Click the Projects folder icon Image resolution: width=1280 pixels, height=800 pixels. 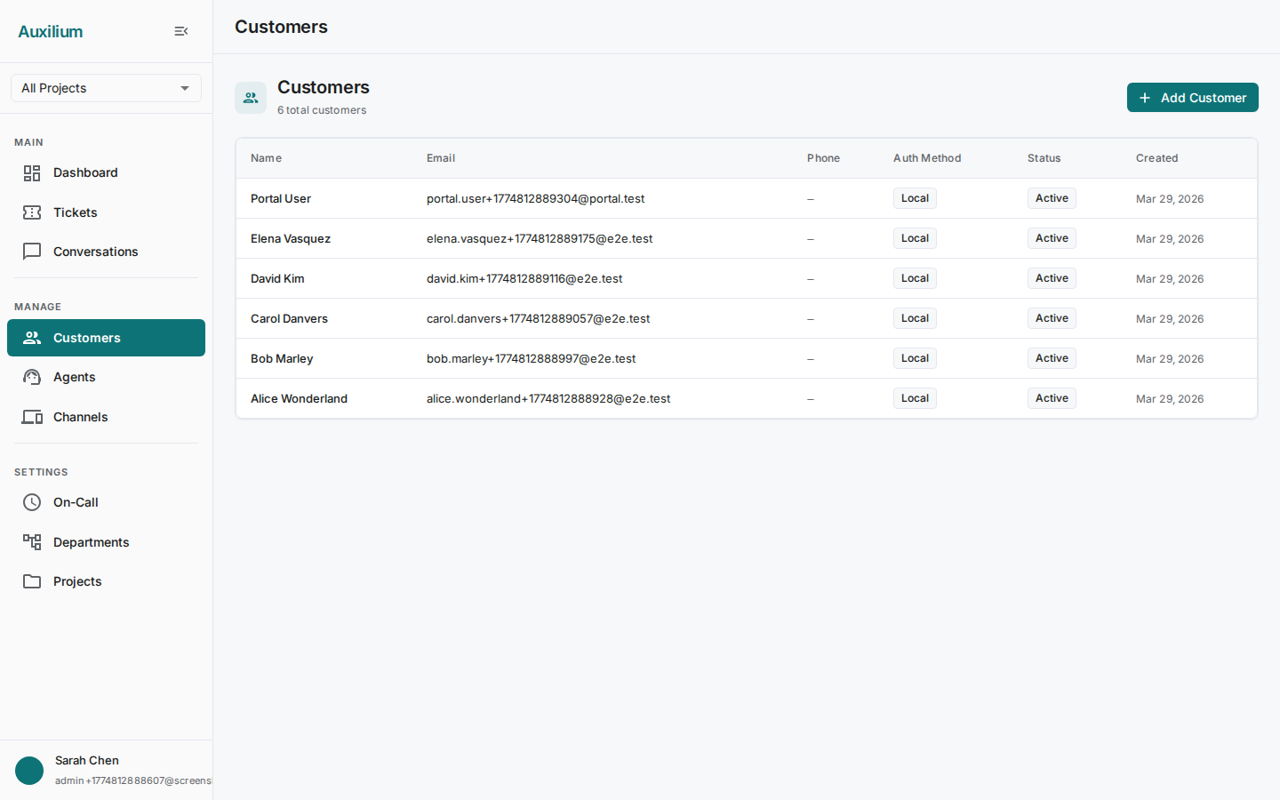tap(32, 581)
